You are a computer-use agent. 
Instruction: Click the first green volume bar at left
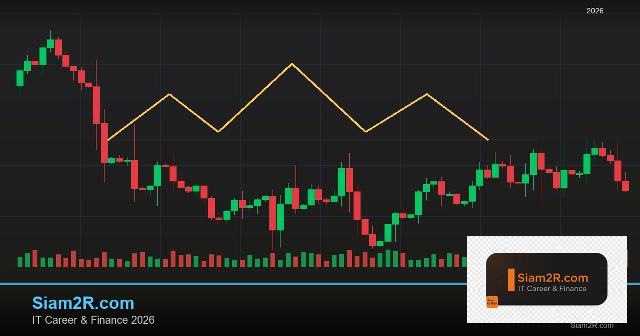(x=20, y=262)
